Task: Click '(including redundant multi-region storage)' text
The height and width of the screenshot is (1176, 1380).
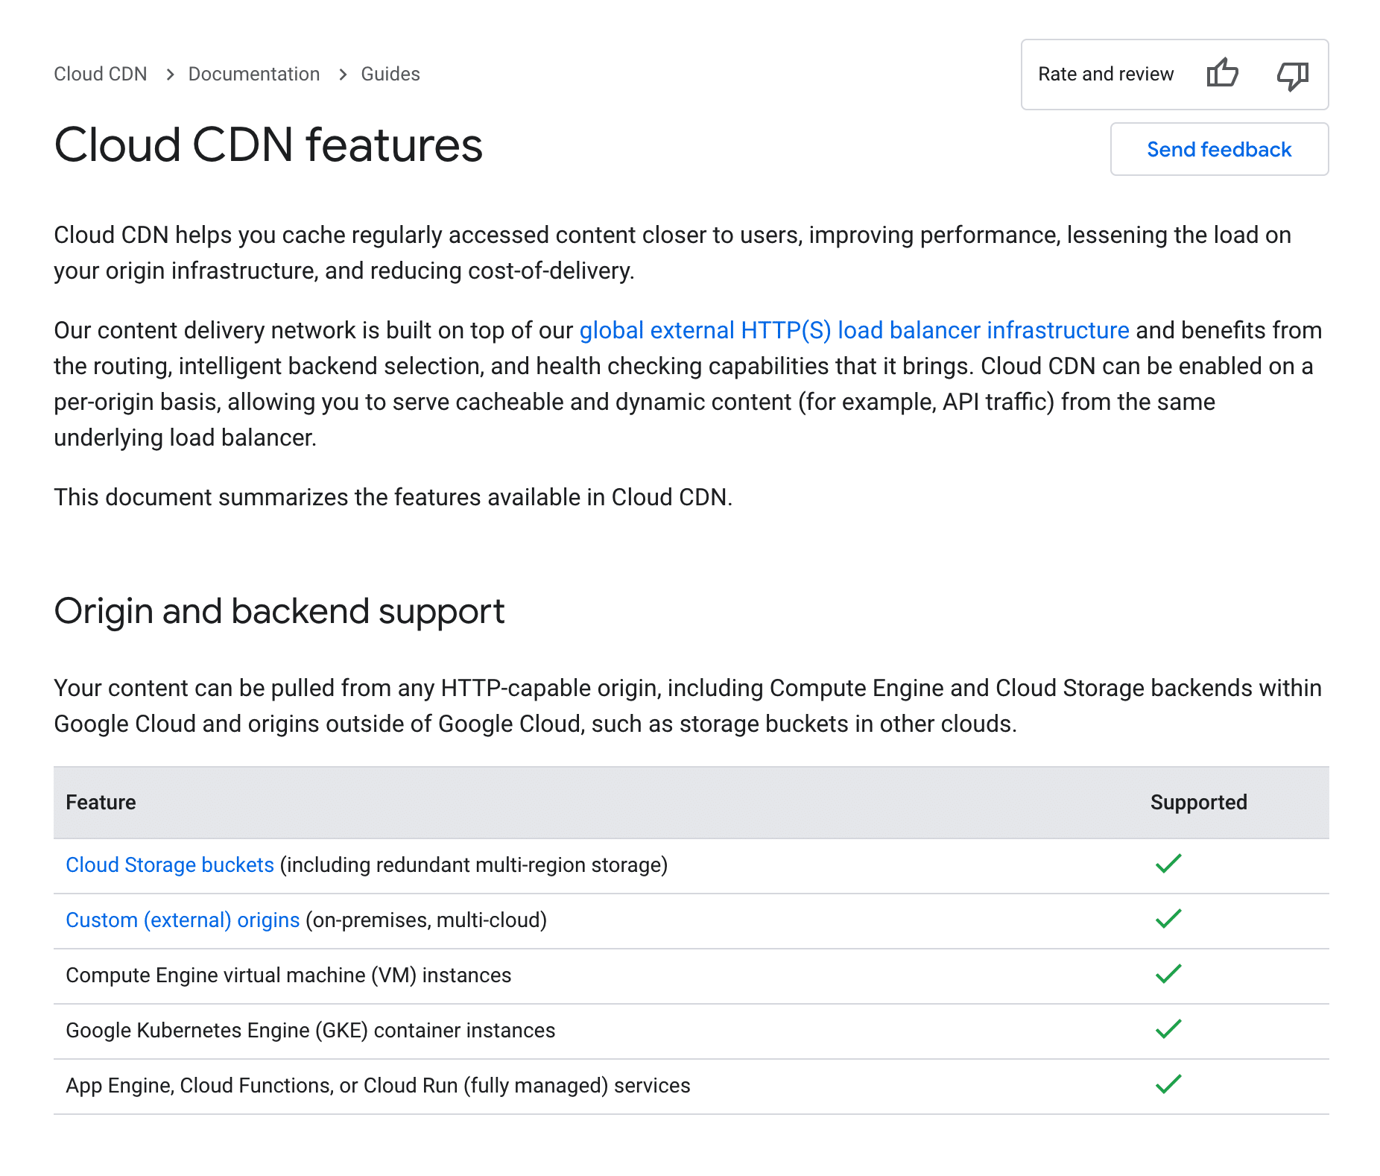Action: pyautogui.click(x=474, y=864)
